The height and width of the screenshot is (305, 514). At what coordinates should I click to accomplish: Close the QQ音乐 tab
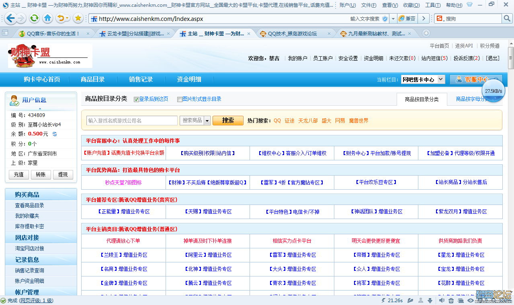click(88, 34)
